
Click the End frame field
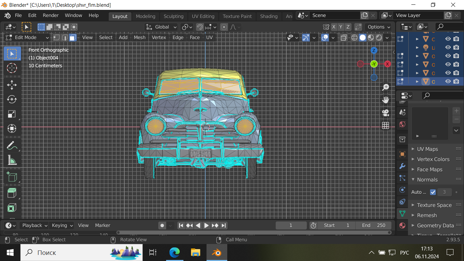click(x=373, y=225)
